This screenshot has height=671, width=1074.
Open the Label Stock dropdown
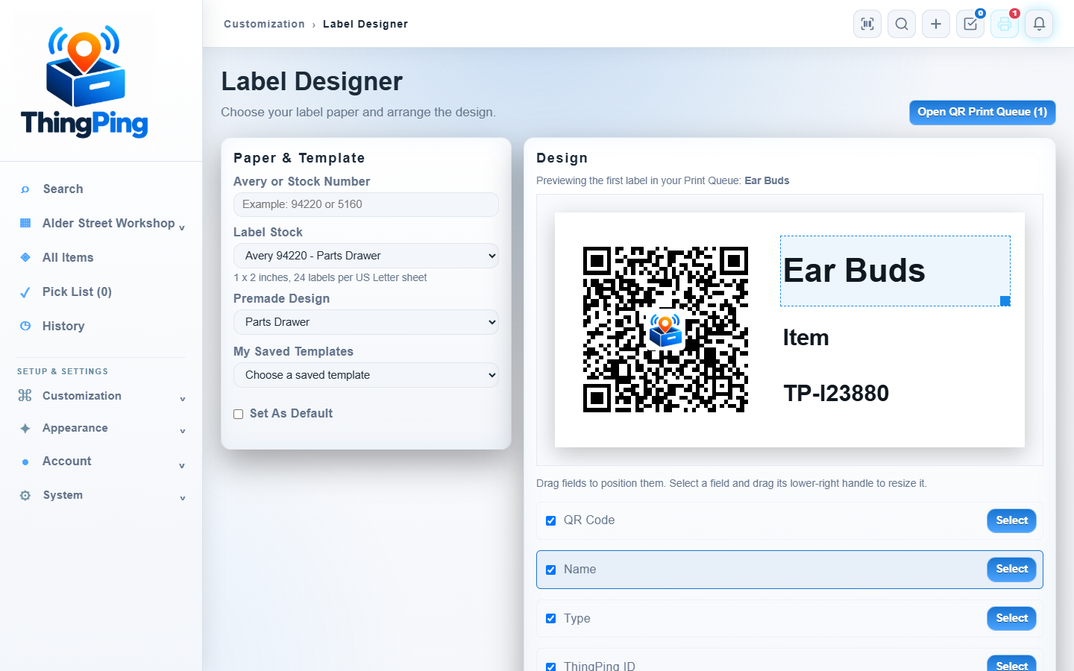(366, 256)
